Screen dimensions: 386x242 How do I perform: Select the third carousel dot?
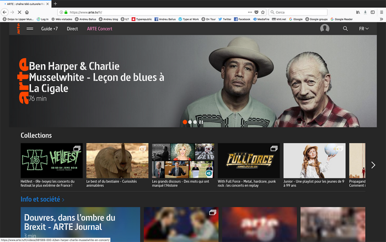[195, 122]
